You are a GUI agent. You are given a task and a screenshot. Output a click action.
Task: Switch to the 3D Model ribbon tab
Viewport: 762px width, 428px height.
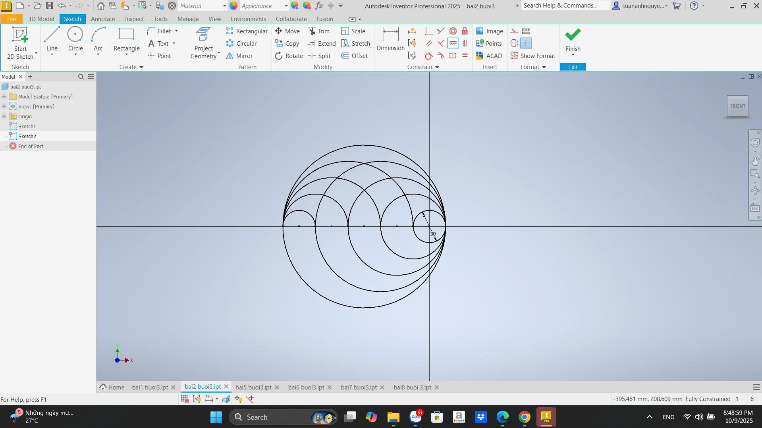click(x=41, y=19)
